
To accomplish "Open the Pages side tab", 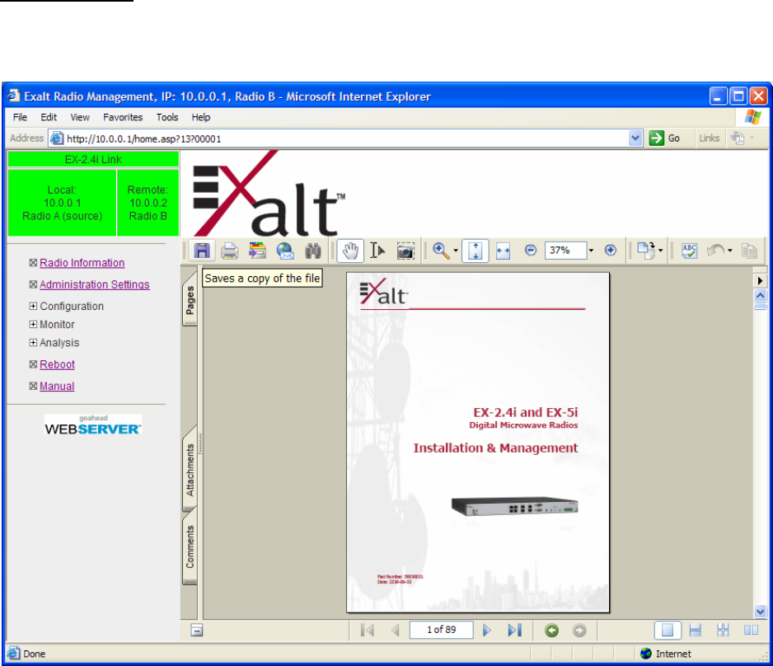I will (x=190, y=301).
